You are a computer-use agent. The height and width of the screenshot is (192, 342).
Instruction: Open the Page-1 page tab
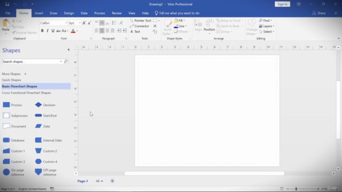click(83, 181)
